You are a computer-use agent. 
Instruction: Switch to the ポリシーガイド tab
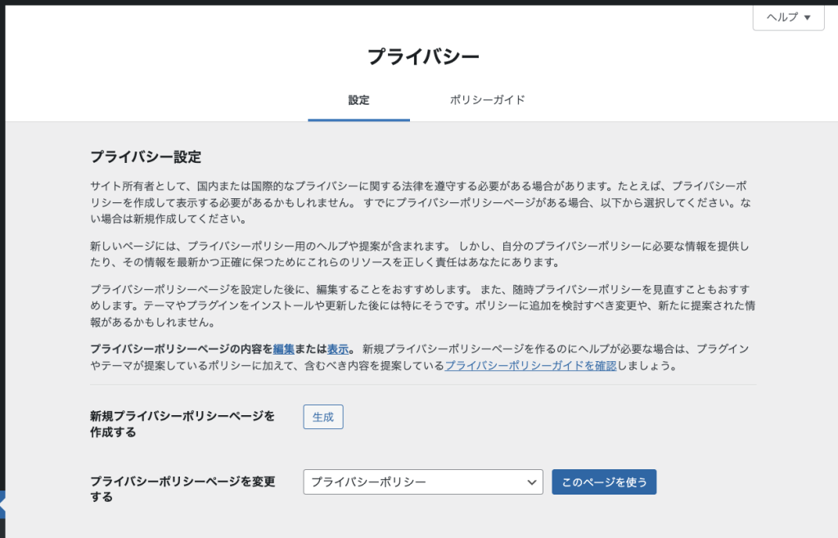pyautogui.click(x=487, y=99)
